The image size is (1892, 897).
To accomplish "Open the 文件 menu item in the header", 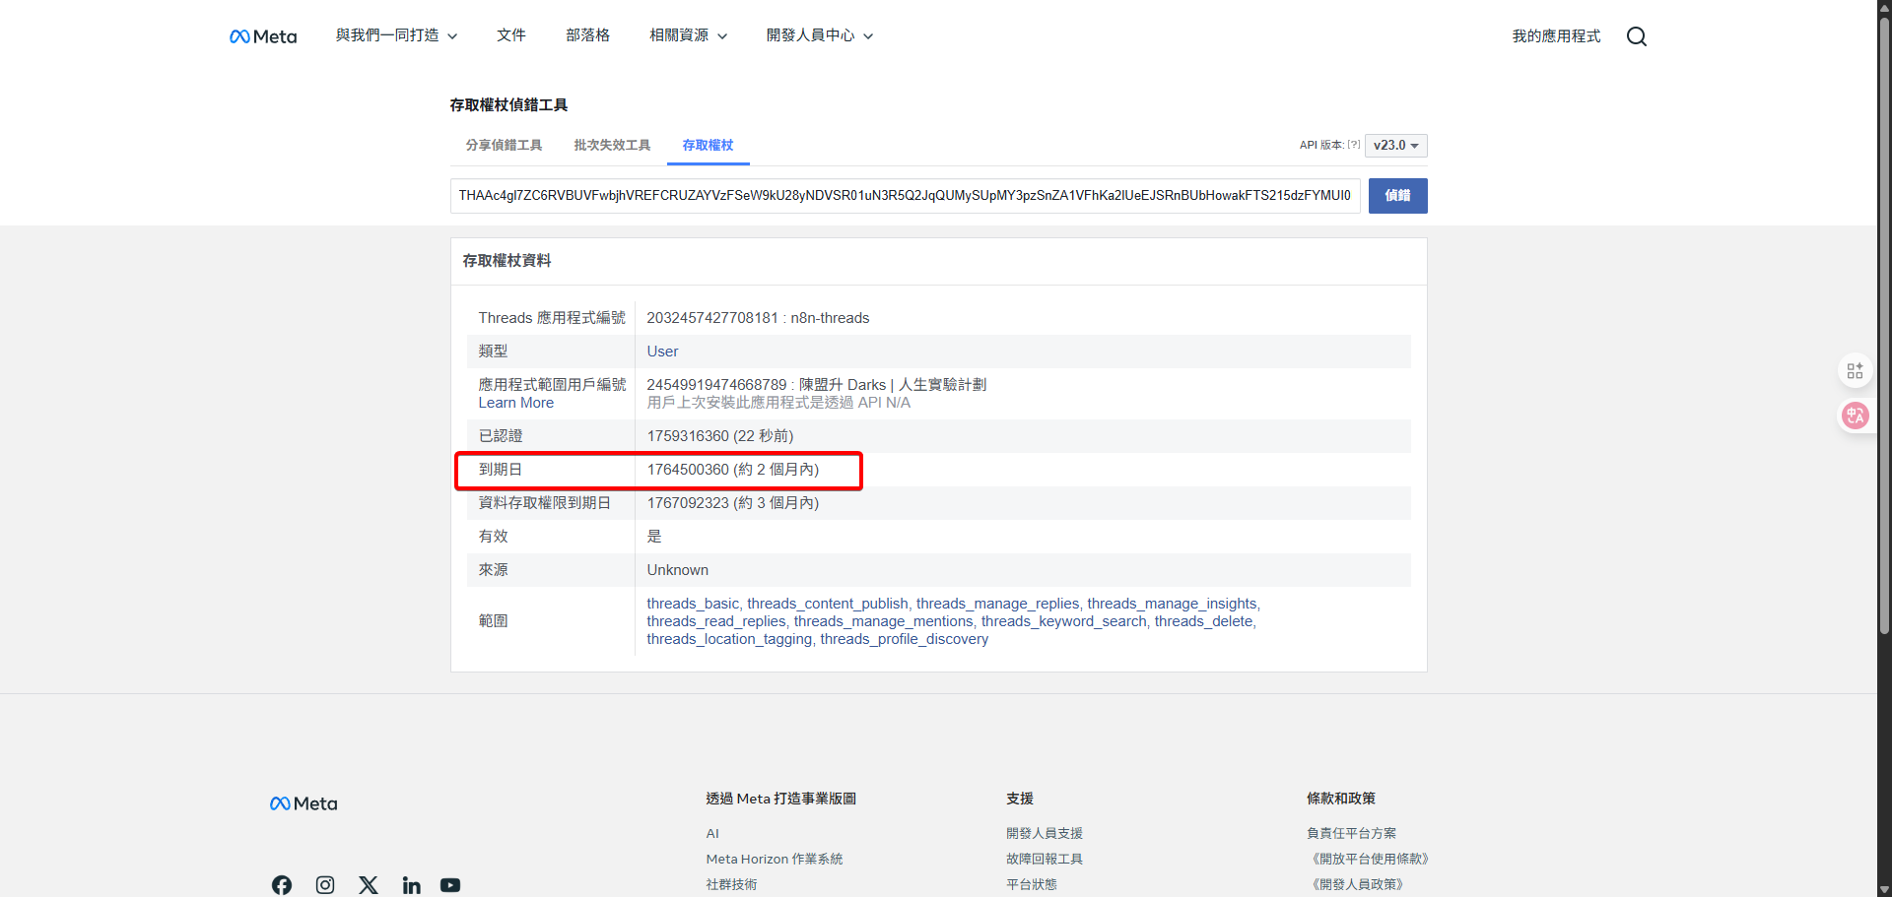I will coord(511,35).
